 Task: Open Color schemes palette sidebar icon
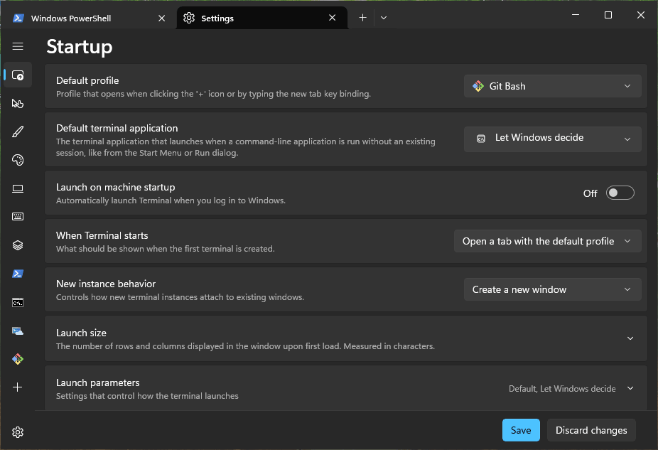(x=18, y=160)
